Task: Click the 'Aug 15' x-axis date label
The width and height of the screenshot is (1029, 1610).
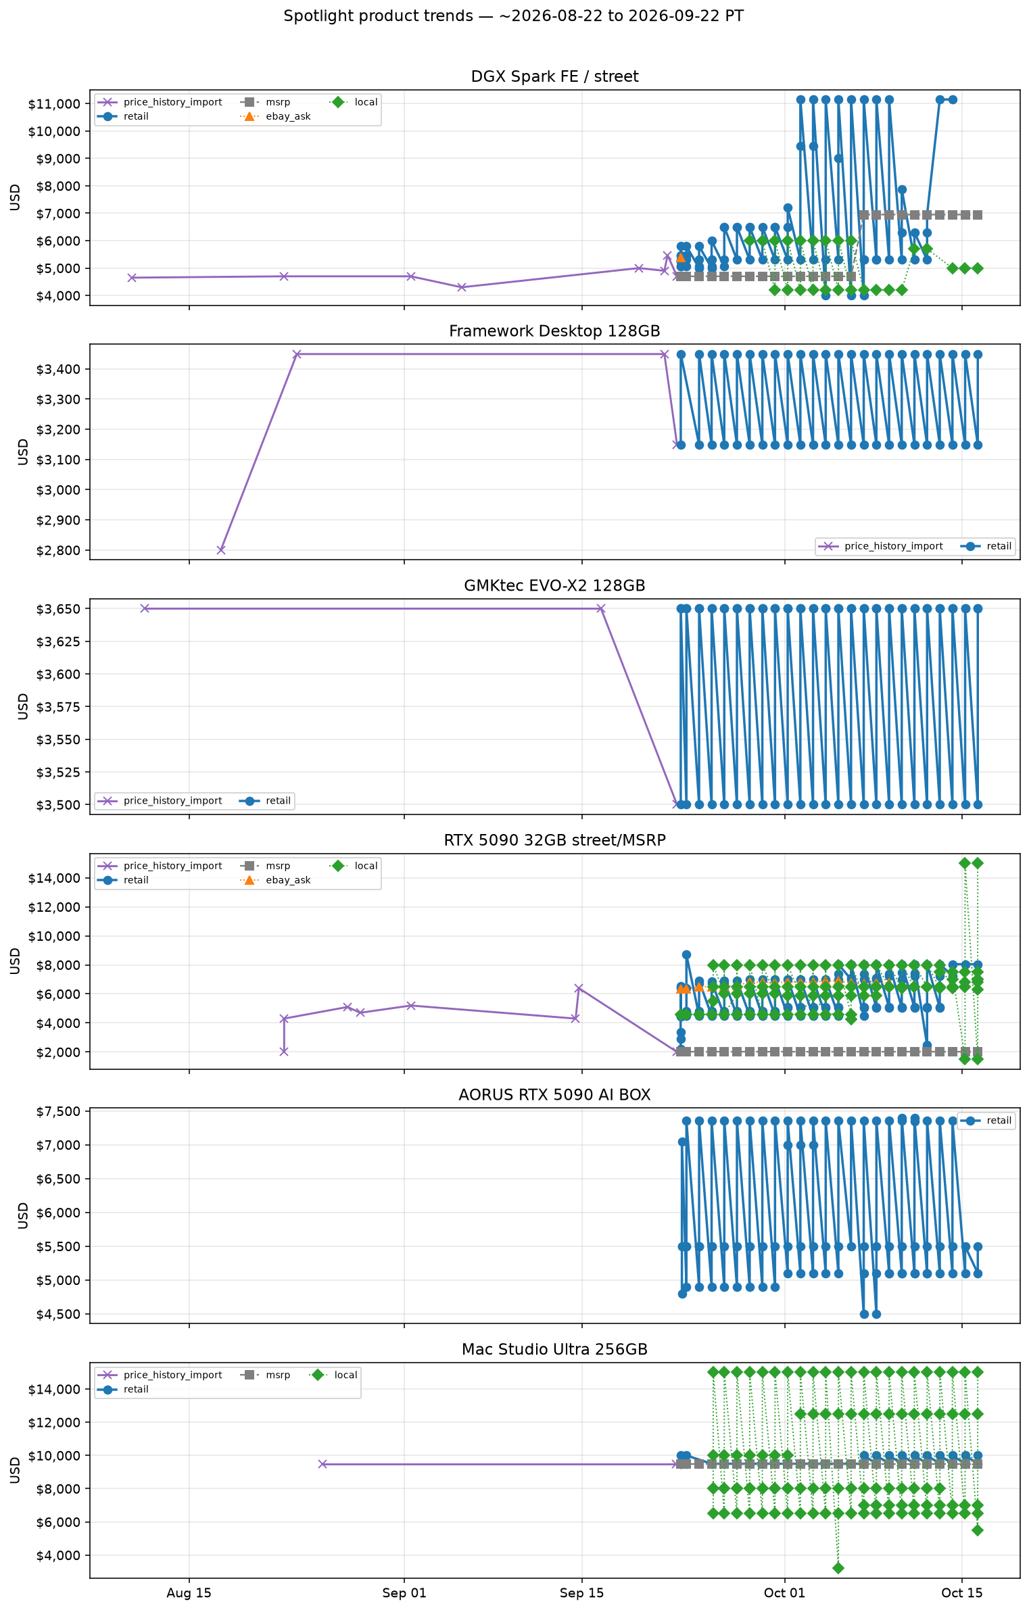Action: tap(189, 1593)
